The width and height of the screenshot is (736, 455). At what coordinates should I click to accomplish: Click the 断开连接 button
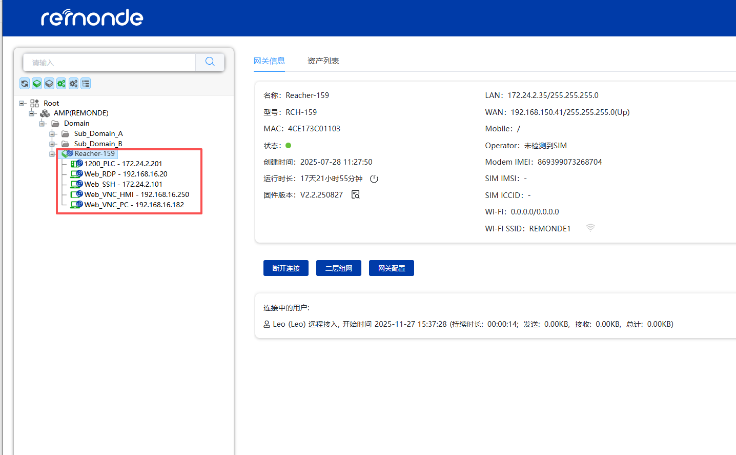[x=286, y=268]
